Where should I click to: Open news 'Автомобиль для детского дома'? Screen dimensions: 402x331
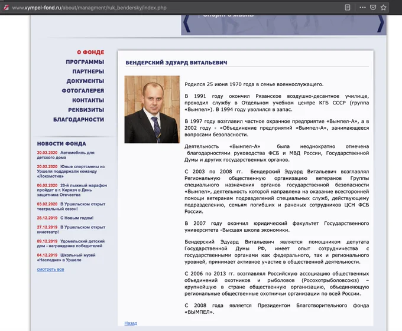(x=66, y=155)
